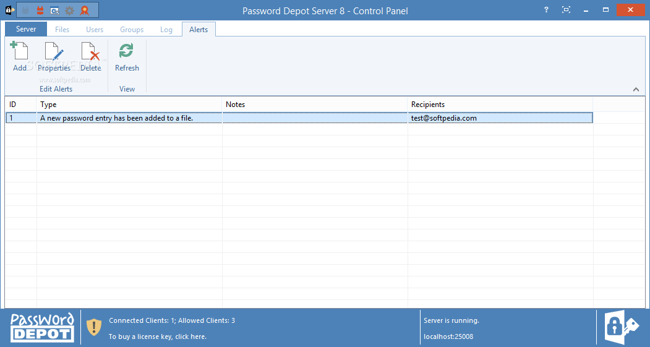This screenshot has width=650, height=347.
Task: Click ID 1 cell in alerts table
Action: coord(21,118)
